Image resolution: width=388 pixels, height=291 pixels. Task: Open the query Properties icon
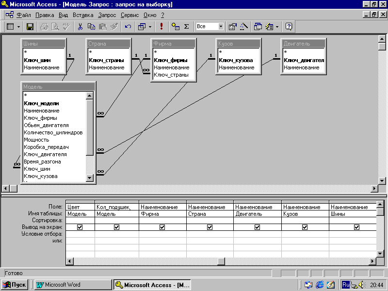[x=232, y=27]
